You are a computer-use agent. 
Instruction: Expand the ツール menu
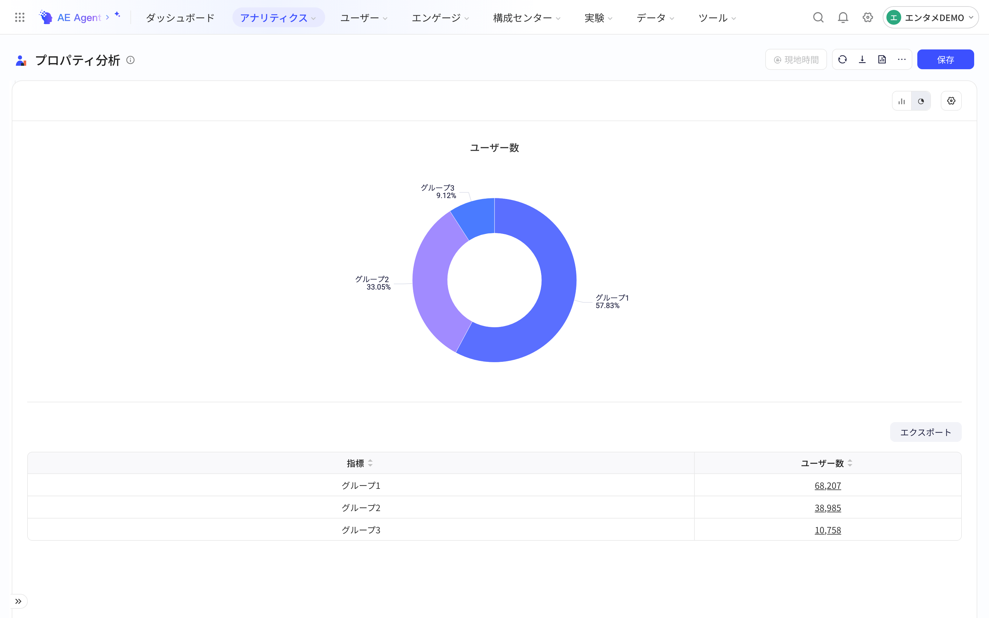click(x=717, y=18)
